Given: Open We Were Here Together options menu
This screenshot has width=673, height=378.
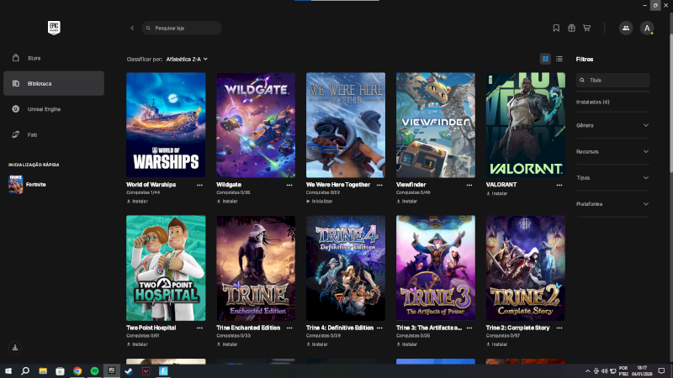Looking at the screenshot, I should 379,185.
